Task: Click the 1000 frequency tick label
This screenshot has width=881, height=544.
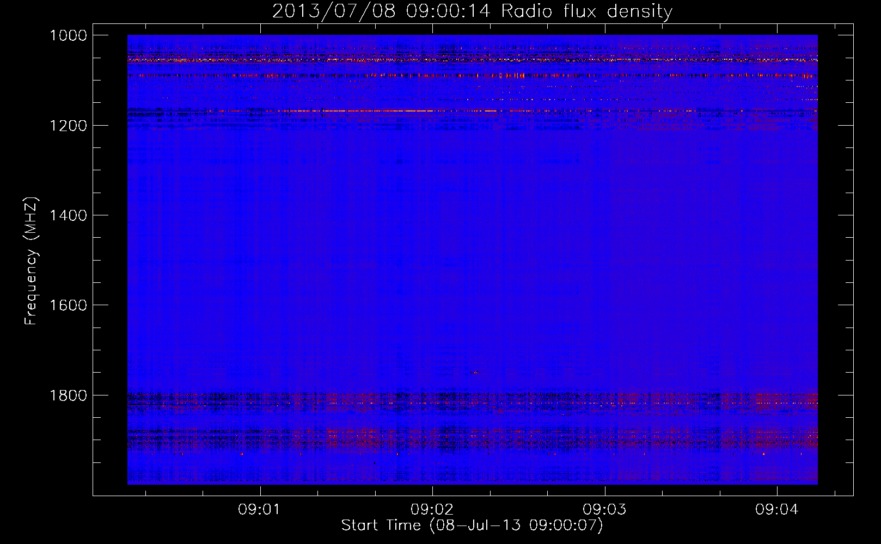Action: click(68, 35)
